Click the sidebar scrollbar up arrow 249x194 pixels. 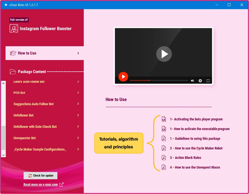point(3,83)
